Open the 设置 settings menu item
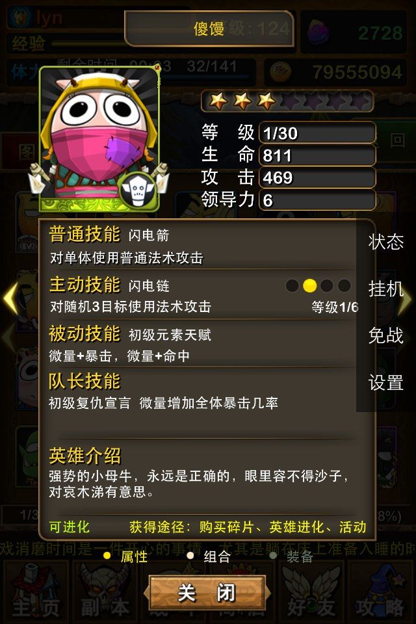416x624 pixels. click(x=385, y=383)
